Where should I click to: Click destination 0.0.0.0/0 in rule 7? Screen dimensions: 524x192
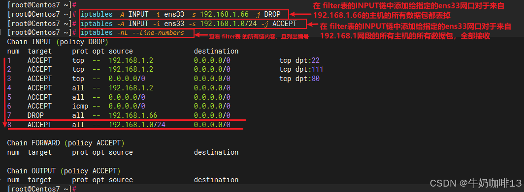click(212, 115)
